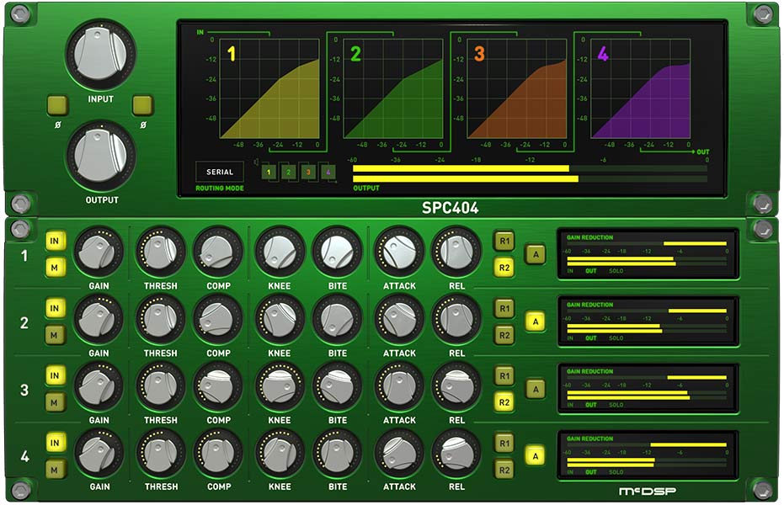Switch channel 2 meter to SOLO
Screen dimensions: 784x505
click(x=616, y=338)
